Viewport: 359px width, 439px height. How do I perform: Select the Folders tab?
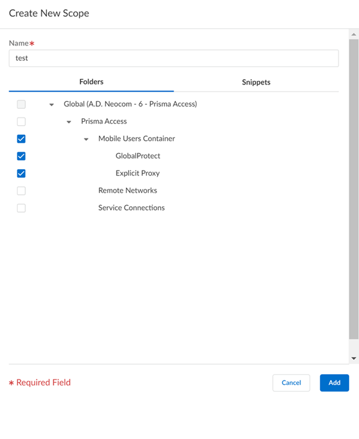coord(91,82)
